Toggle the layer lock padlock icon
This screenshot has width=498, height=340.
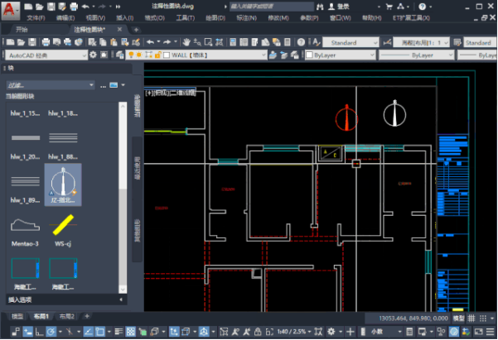157,55
